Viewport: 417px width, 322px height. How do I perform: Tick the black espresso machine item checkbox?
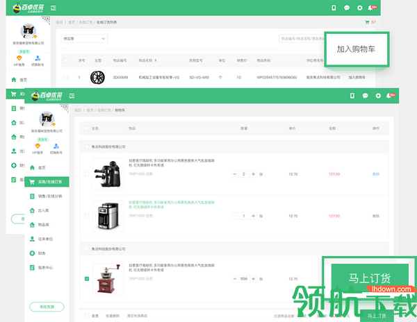pos(87,174)
